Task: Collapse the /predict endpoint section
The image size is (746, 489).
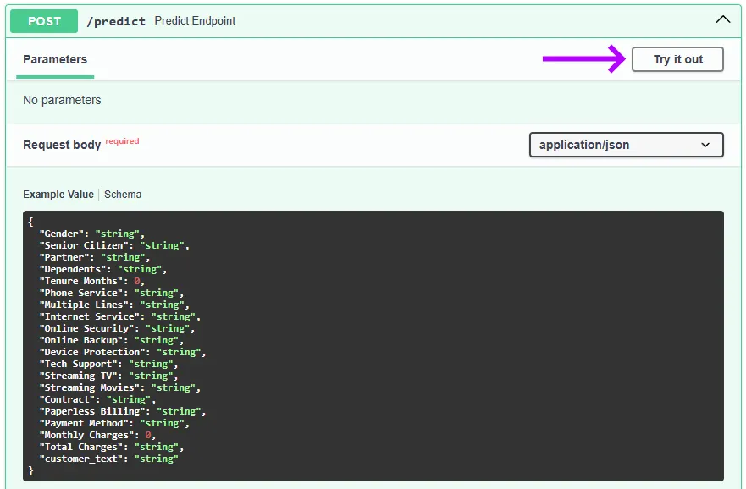Action: pos(722,18)
